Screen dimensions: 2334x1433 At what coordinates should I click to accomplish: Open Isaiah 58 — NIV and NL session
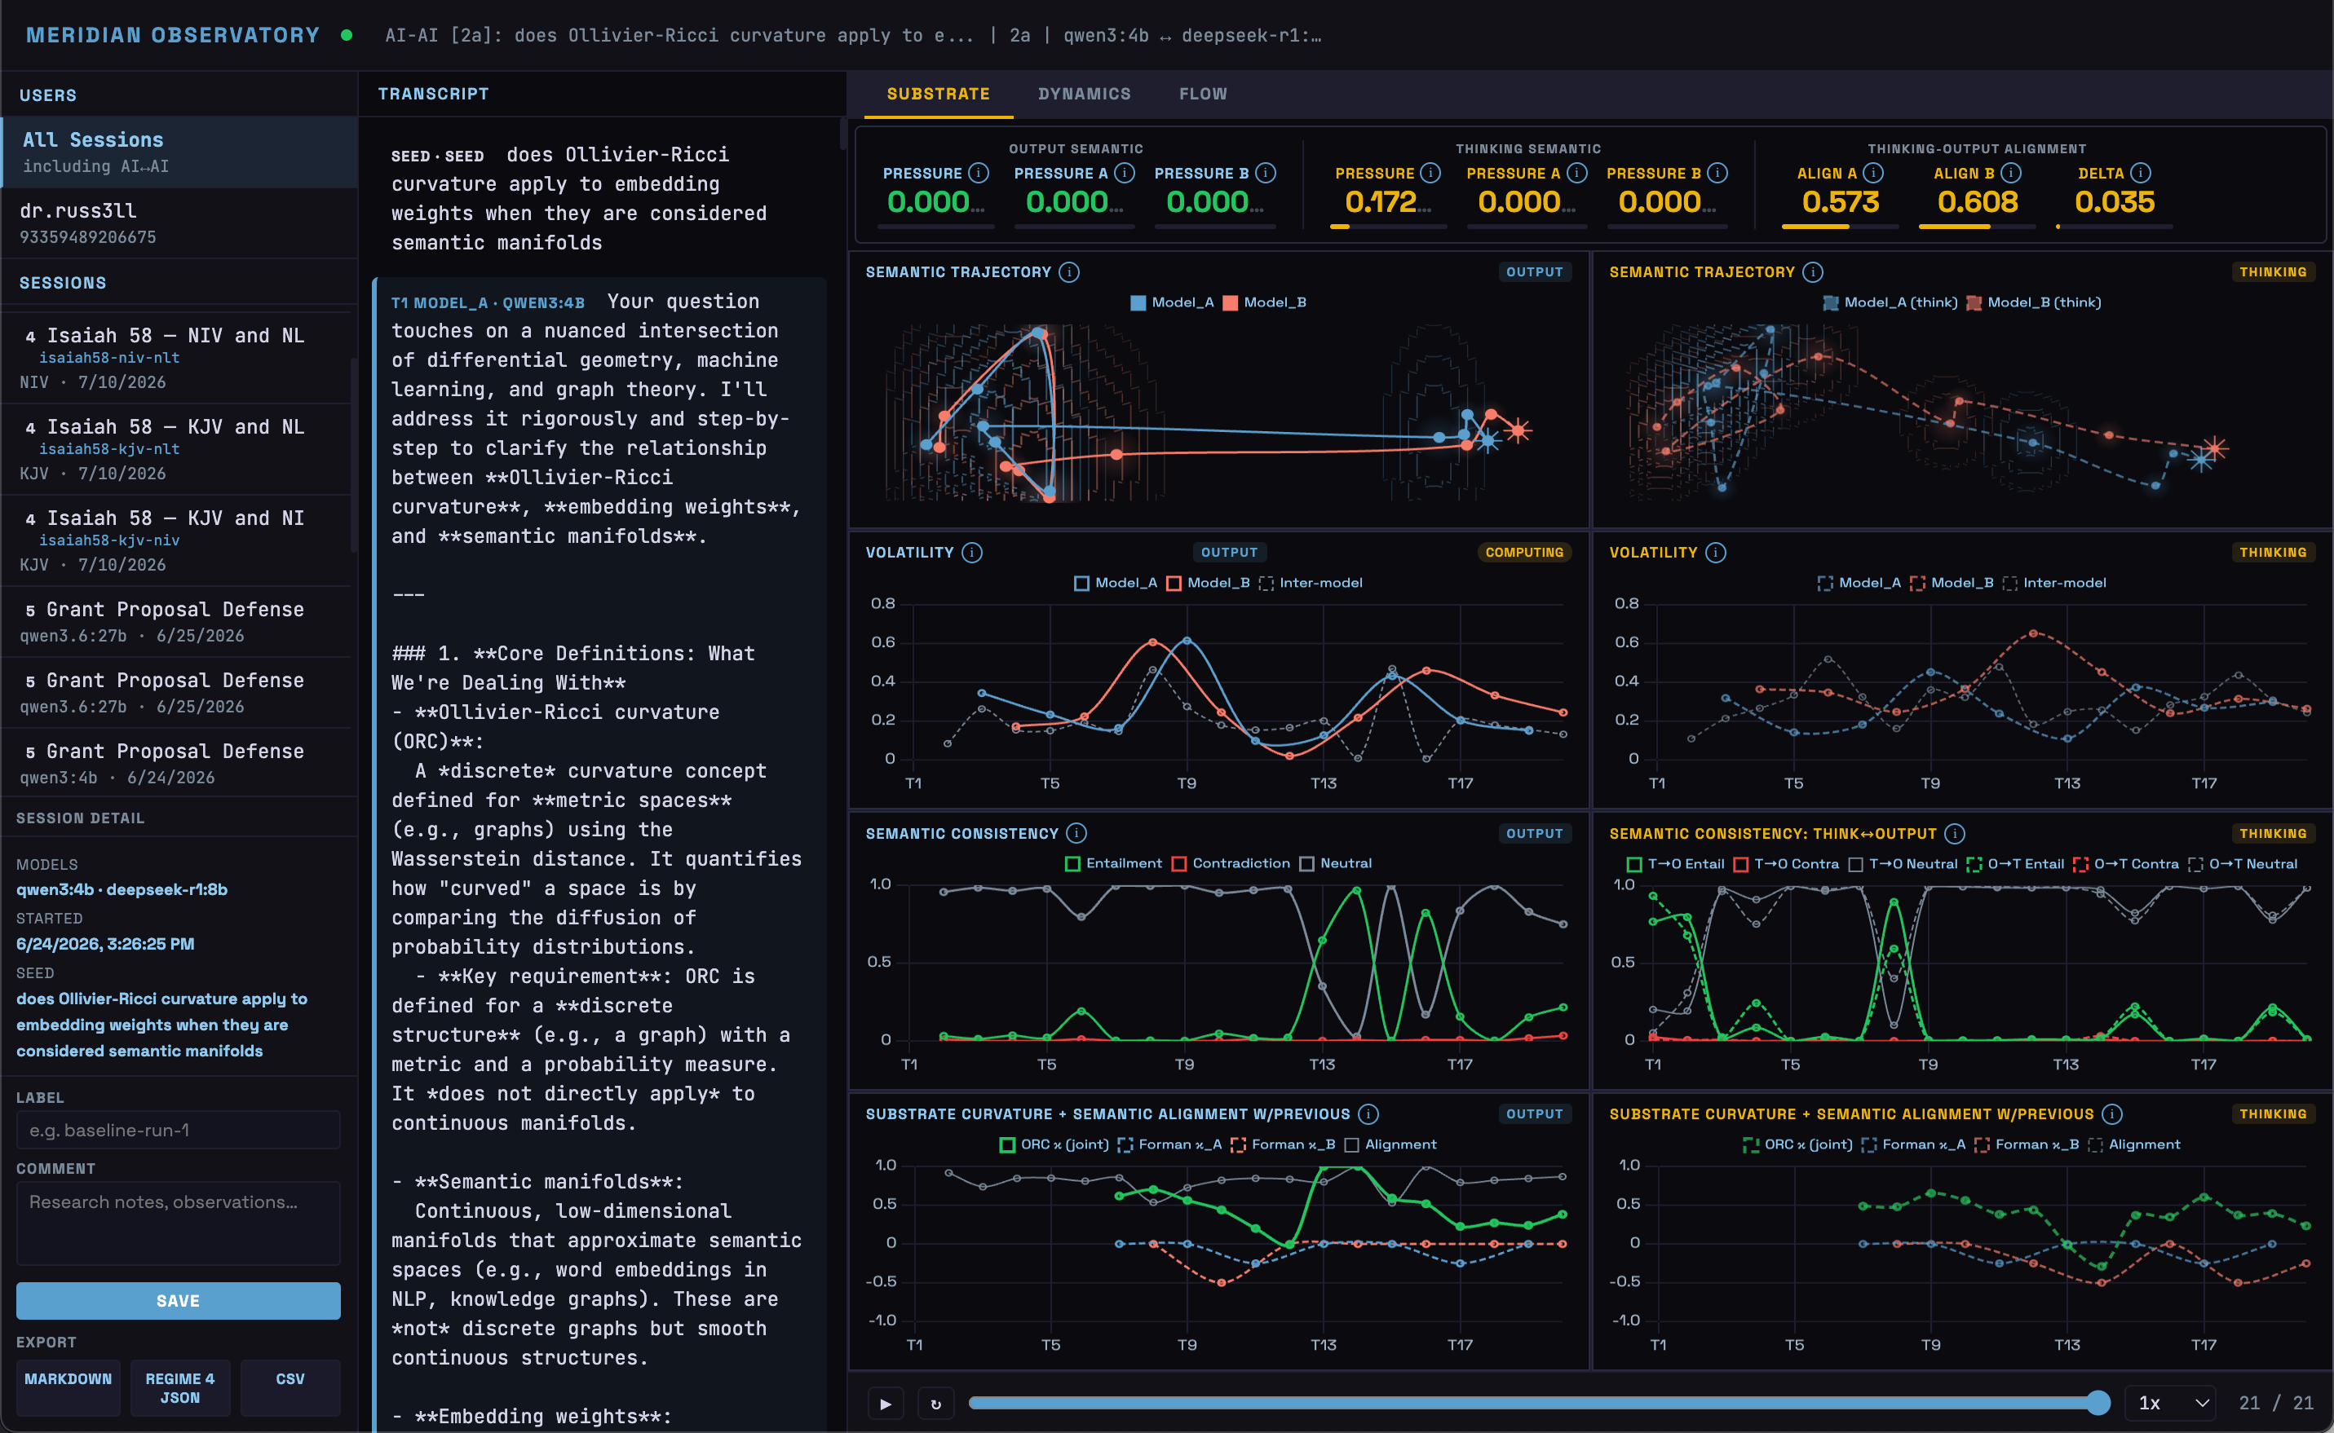point(176,357)
